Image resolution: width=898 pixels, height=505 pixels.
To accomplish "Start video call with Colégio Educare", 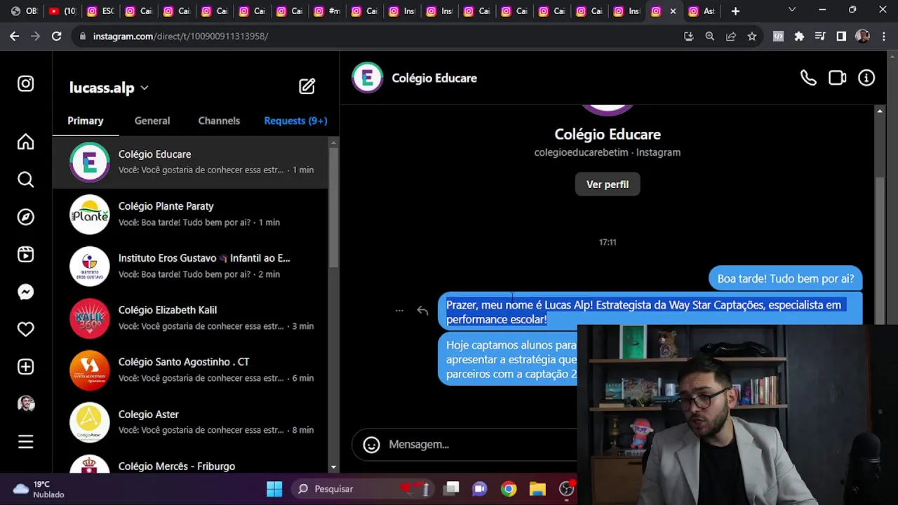I will point(837,78).
